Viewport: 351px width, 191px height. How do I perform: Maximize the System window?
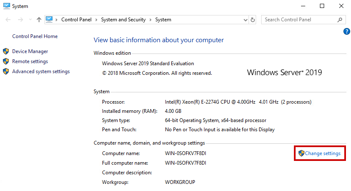click(322, 6)
